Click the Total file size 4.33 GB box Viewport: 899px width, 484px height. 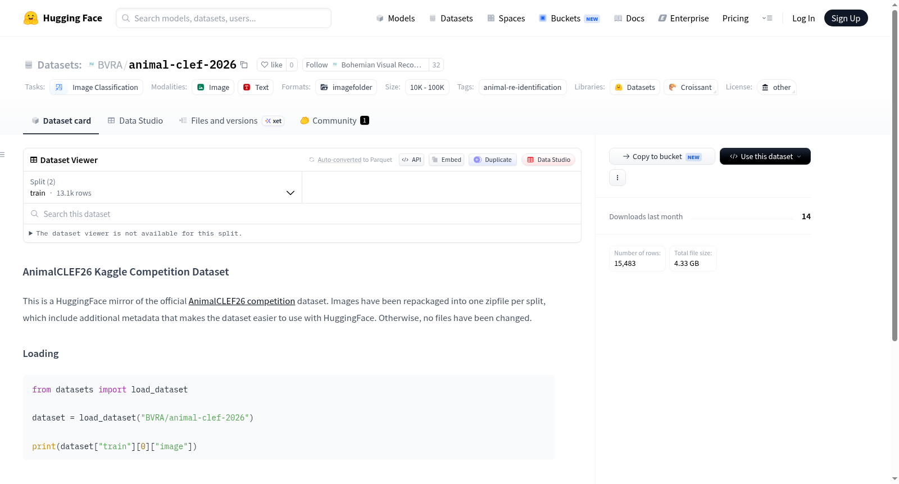click(x=693, y=259)
